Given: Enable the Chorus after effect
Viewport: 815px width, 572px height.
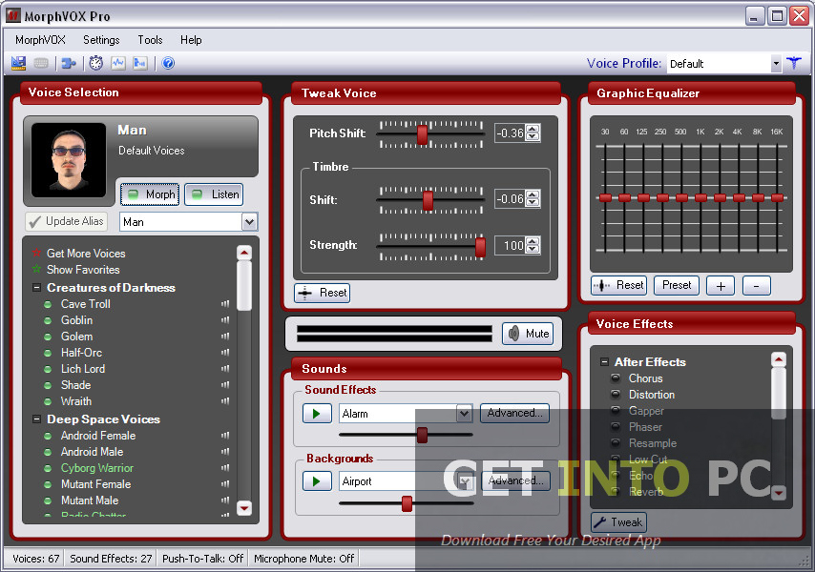Looking at the screenshot, I should 616,378.
